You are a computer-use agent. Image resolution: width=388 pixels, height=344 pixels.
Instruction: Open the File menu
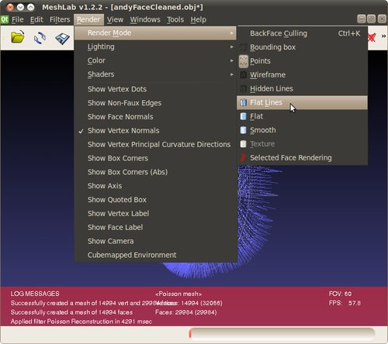(x=18, y=19)
